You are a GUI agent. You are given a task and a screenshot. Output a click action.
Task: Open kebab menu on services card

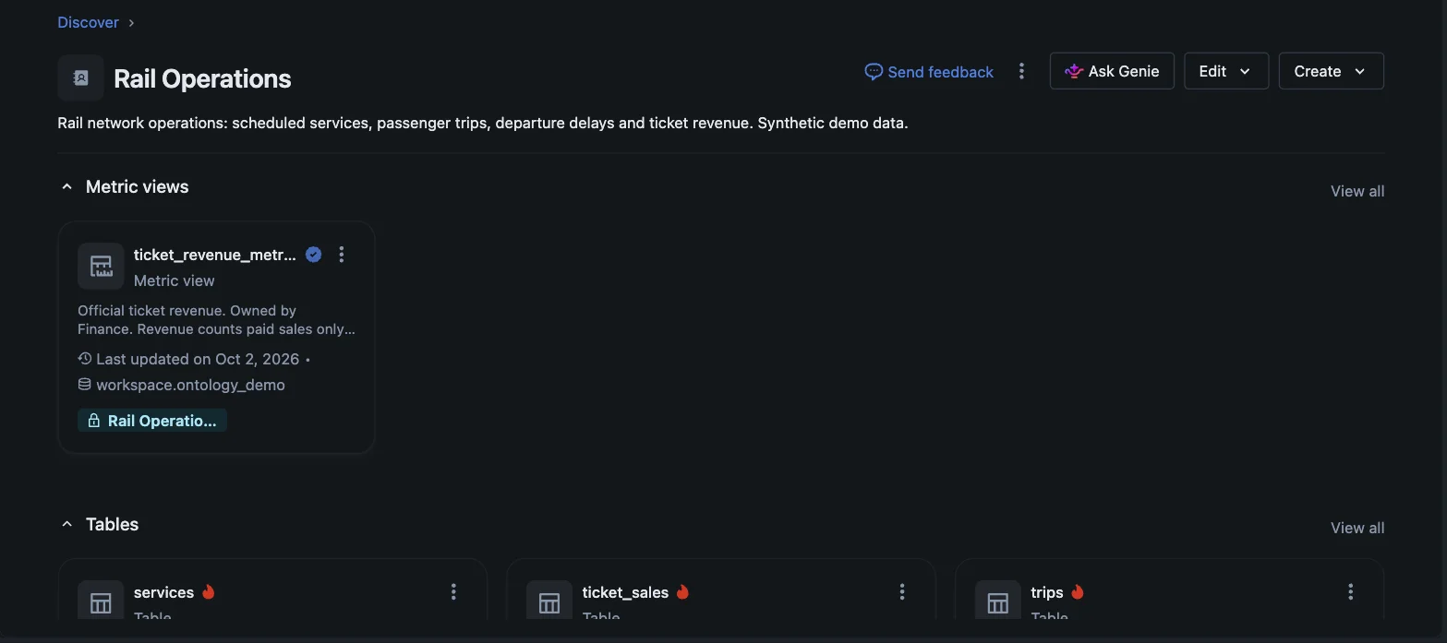(x=453, y=592)
